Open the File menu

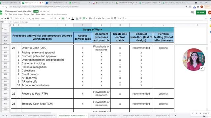pyautogui.click(x=6, y=14)
